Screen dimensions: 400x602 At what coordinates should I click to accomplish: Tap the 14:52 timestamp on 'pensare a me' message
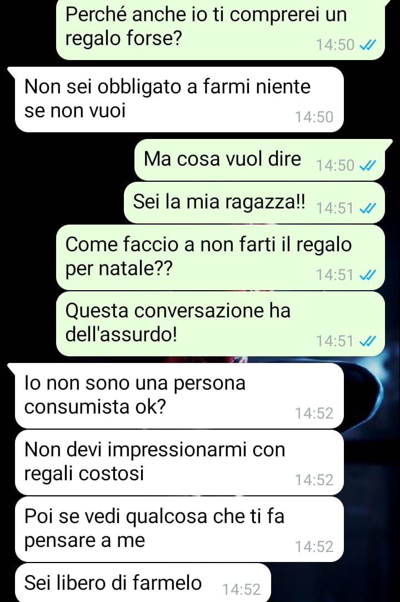click(x=314, y=547)
